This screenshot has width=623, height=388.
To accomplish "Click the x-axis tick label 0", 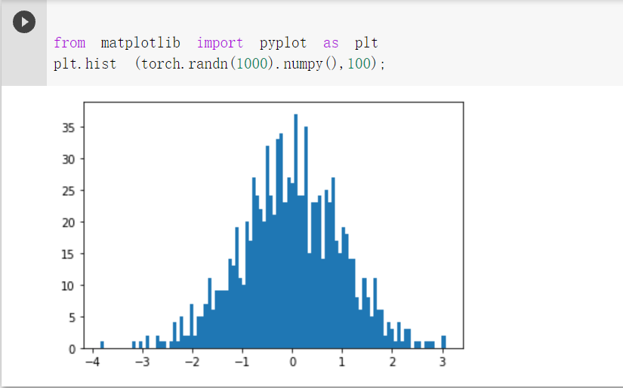I will coord(293,362).
